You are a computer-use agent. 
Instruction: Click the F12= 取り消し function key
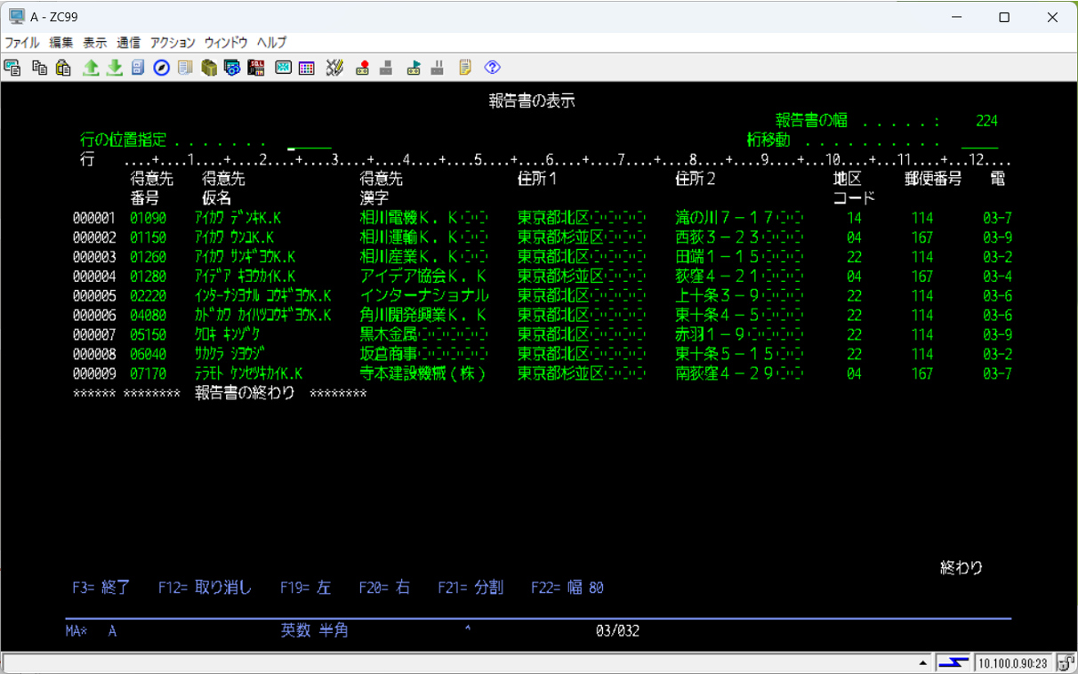pos(205,588)
